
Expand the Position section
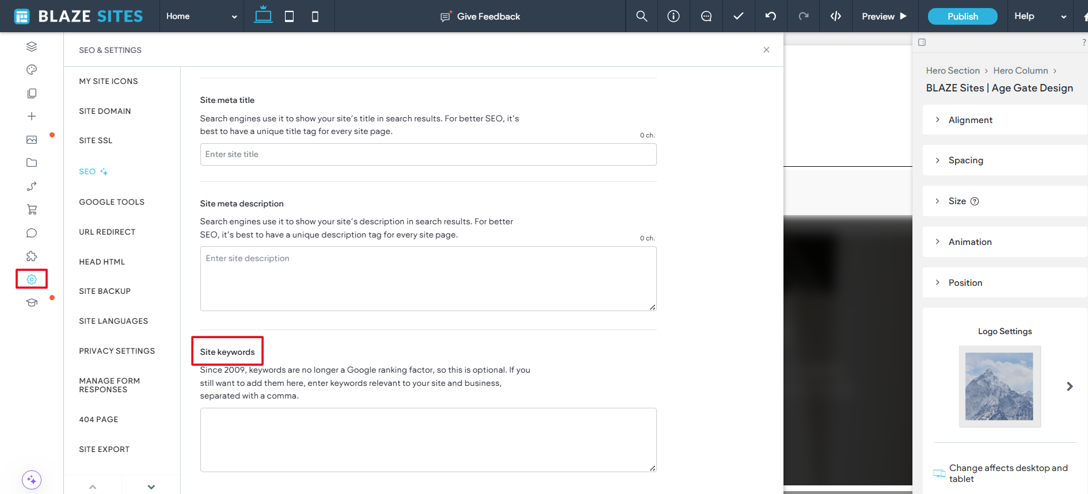coord(1005,282)
